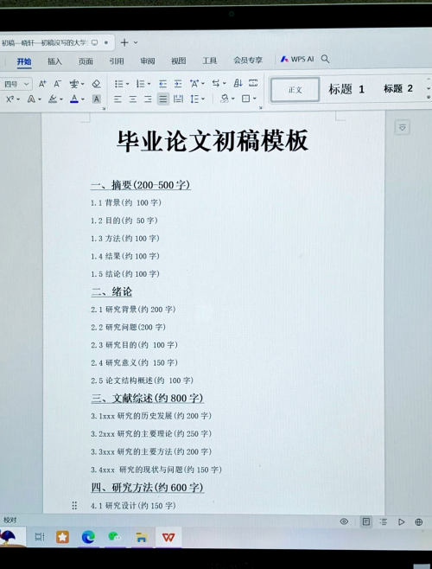432x569 pixels.
Task: Toggle justify alignment
Action: [162, 99]
